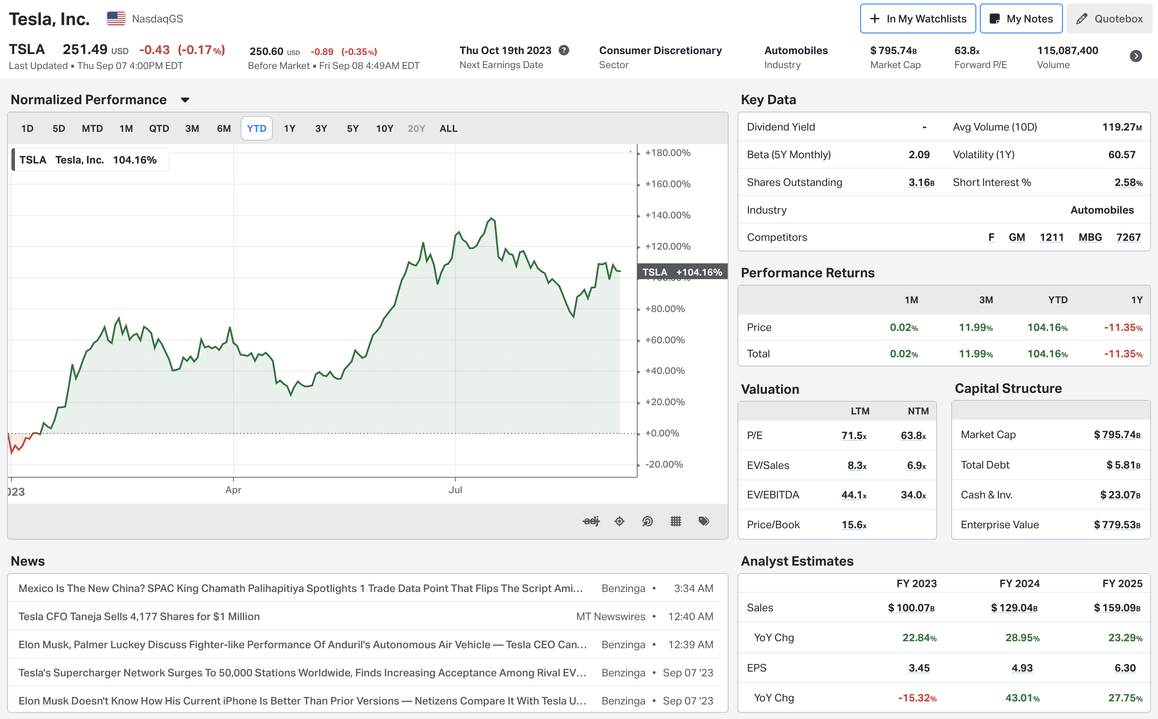This screenshot has width=1158, height=719.
Task: Select the QTD time range
Action: (159, 128)
